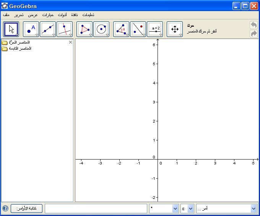This screenshot has width=260, height=216.
Task: Open the خيارات (Options) menu
Action: click(x=48, y=15)
